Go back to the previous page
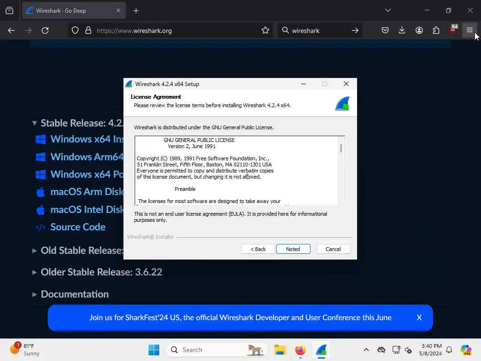 (11, 30)
